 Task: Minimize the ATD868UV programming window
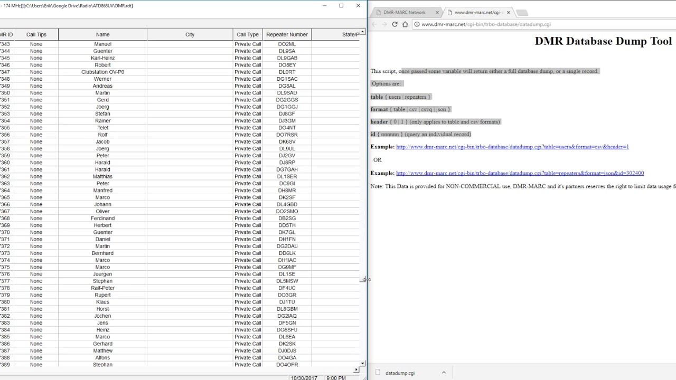(x=324, y=6)
